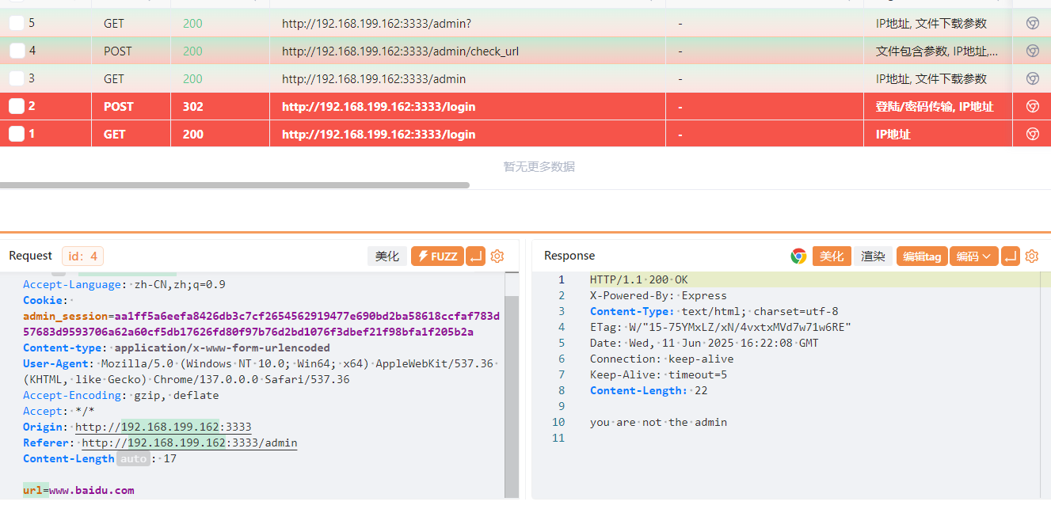Select 美化 in Response panel

pyautogui.click(x=832, y=256)
